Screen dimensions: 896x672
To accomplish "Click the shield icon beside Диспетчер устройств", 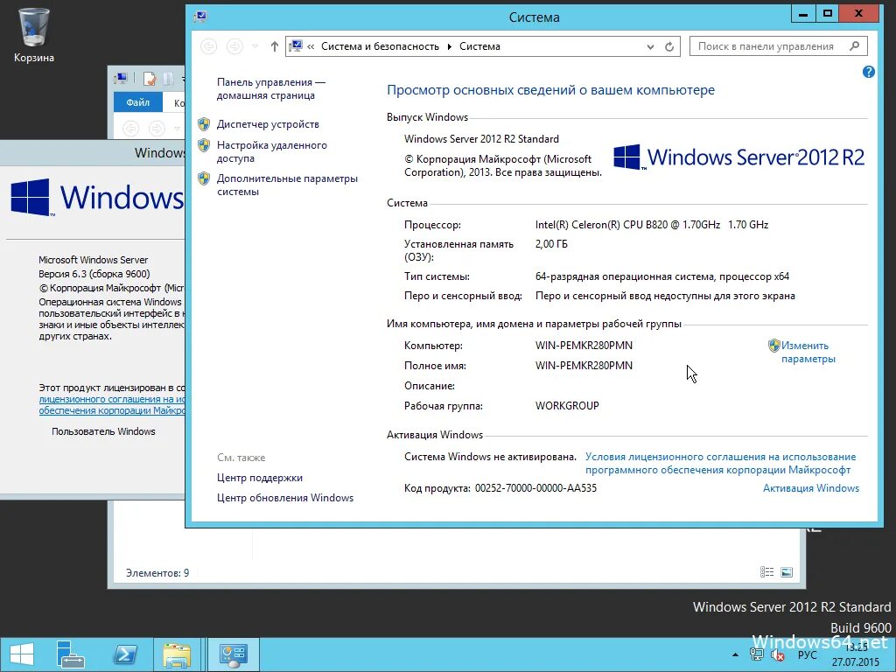I will click(x=204, y=124).
